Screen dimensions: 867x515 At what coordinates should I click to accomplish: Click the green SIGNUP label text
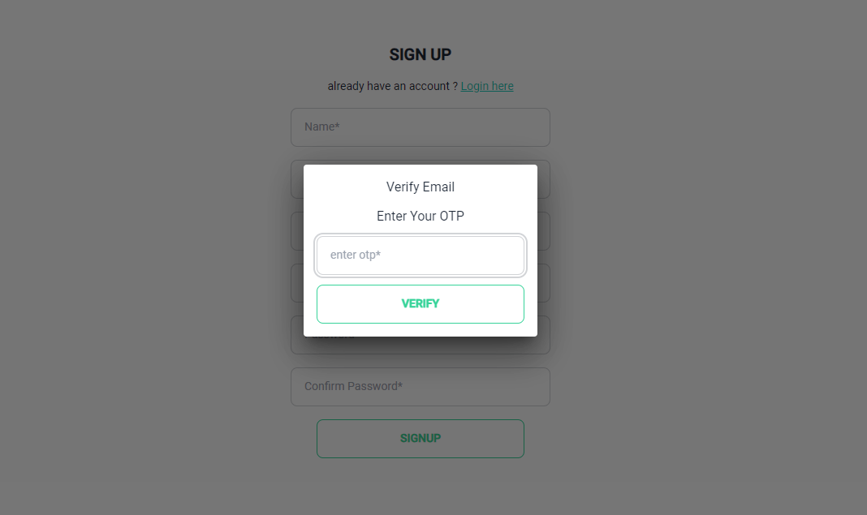pyautogui.click(x=421, y=439)
